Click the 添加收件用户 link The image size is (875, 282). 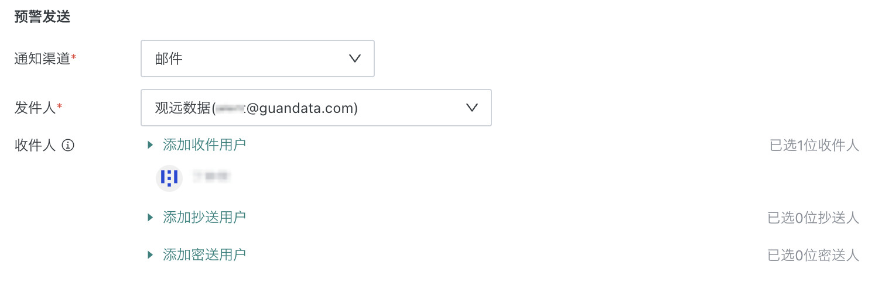pos(204,145)
